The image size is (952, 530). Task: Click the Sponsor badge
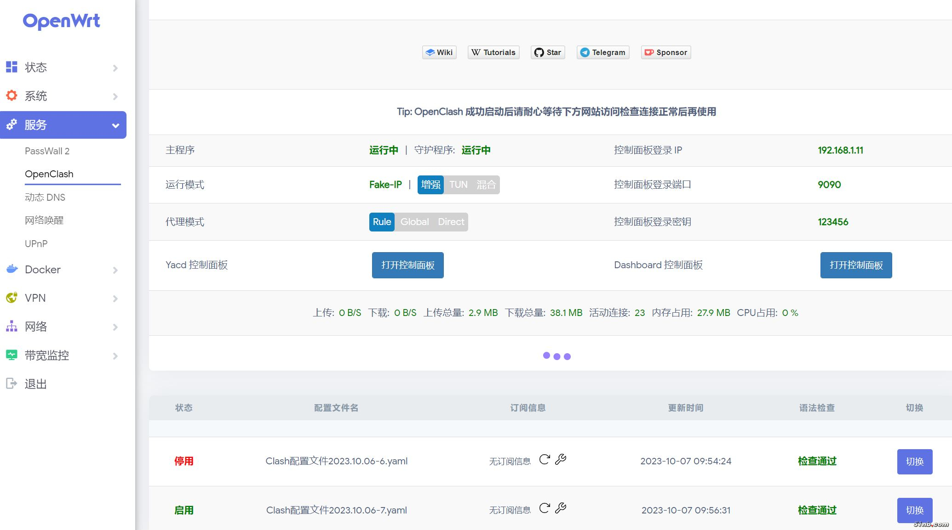click(x=666, y=52)
